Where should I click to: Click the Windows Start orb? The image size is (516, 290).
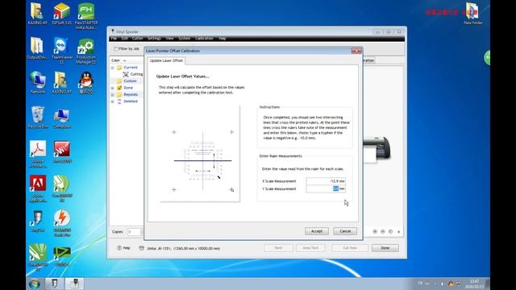[34, 284]
